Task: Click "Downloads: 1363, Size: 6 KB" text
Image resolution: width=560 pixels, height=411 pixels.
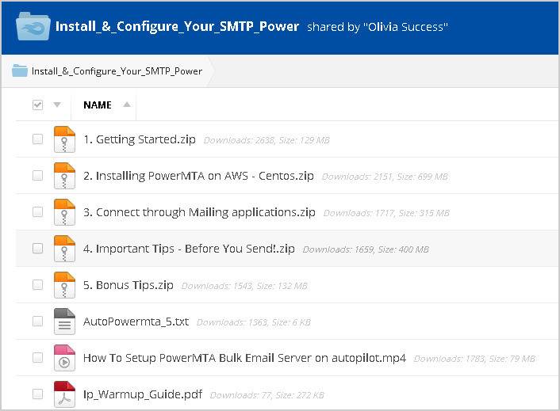Action: click(x=254, y=322)
